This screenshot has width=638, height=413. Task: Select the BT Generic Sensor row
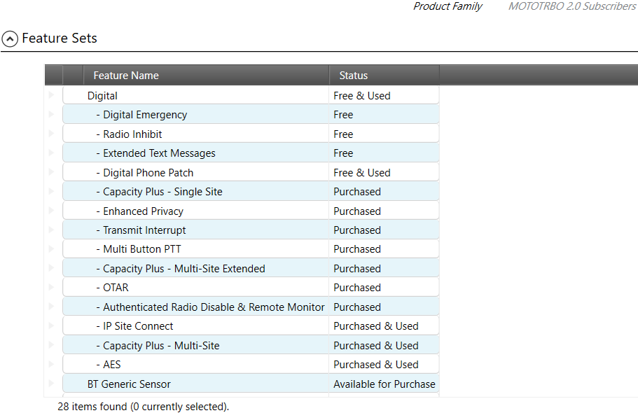pyautogui.click(x=129, y=384)
